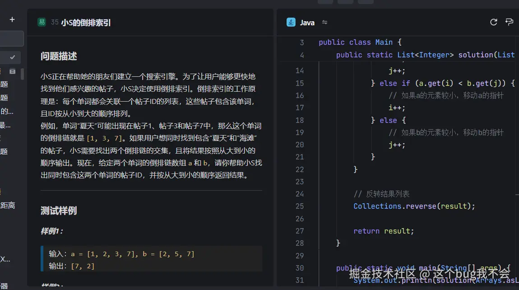519x290 pixels.
Task: Click the reset/restore icon in top-right corner
Action: (509, 22)
